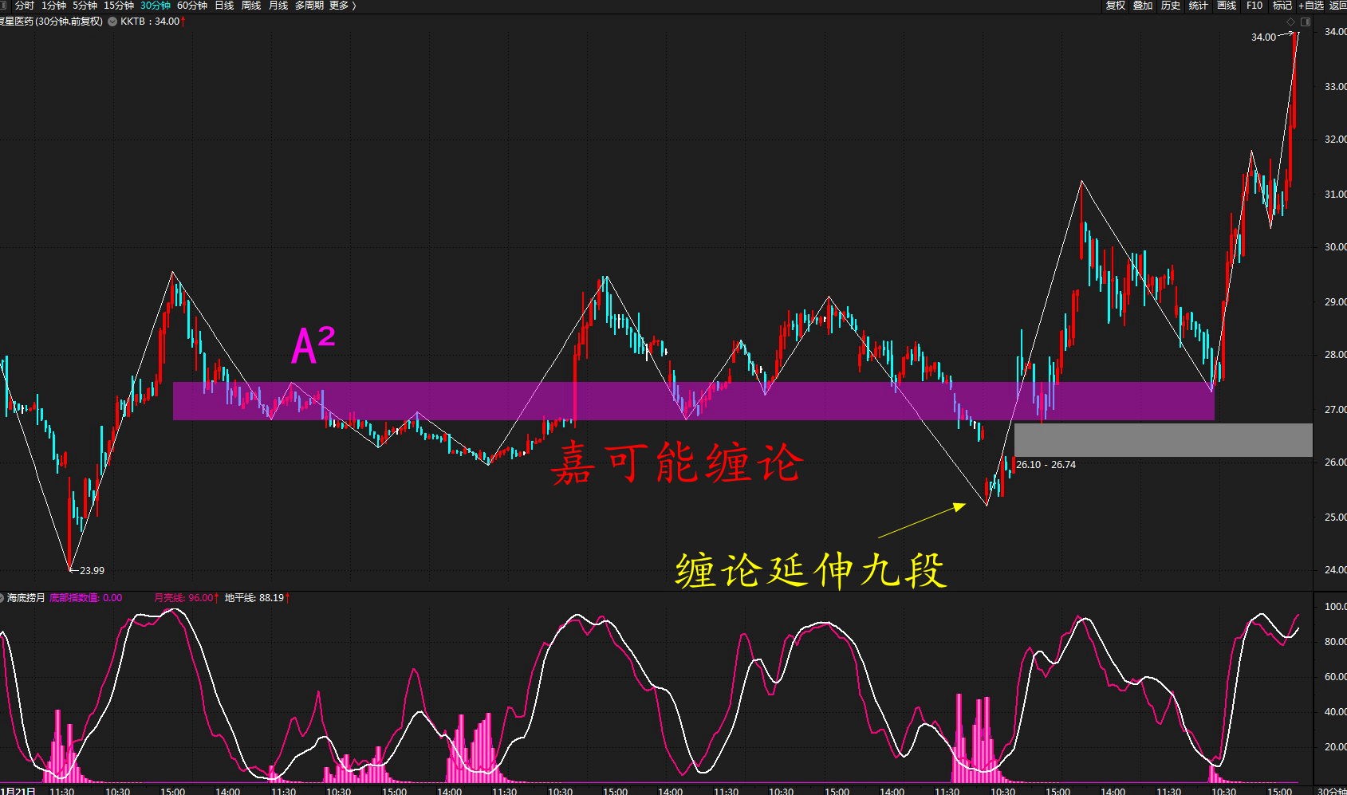This screenshot has height=795, width=1347.
Task: Select the gray rectangle zone on chart
Action: pos(1163,440)
